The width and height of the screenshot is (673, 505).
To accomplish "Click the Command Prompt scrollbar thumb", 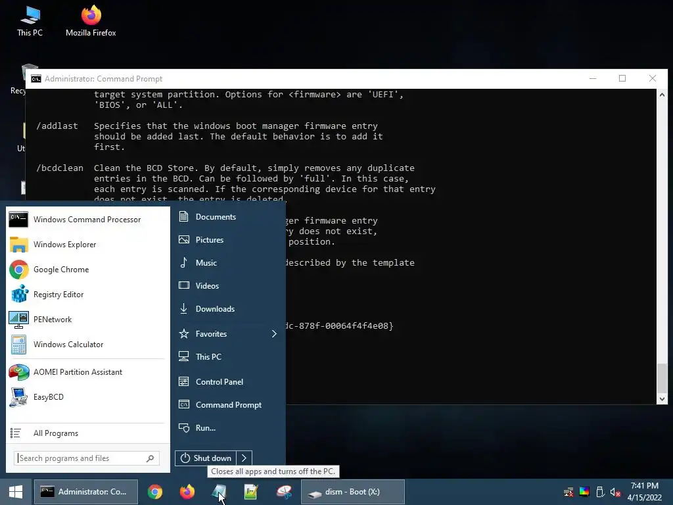I will (662, 378).
